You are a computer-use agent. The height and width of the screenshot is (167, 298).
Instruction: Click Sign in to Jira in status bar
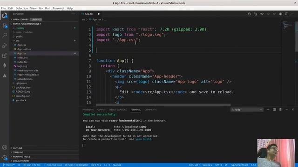[32, 165]
